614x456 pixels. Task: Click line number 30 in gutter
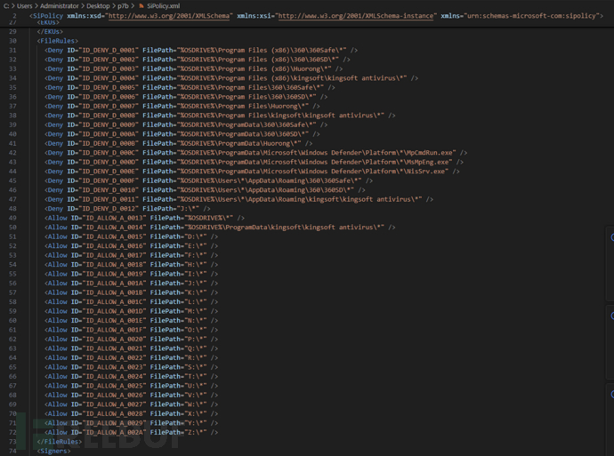point(13,41)
